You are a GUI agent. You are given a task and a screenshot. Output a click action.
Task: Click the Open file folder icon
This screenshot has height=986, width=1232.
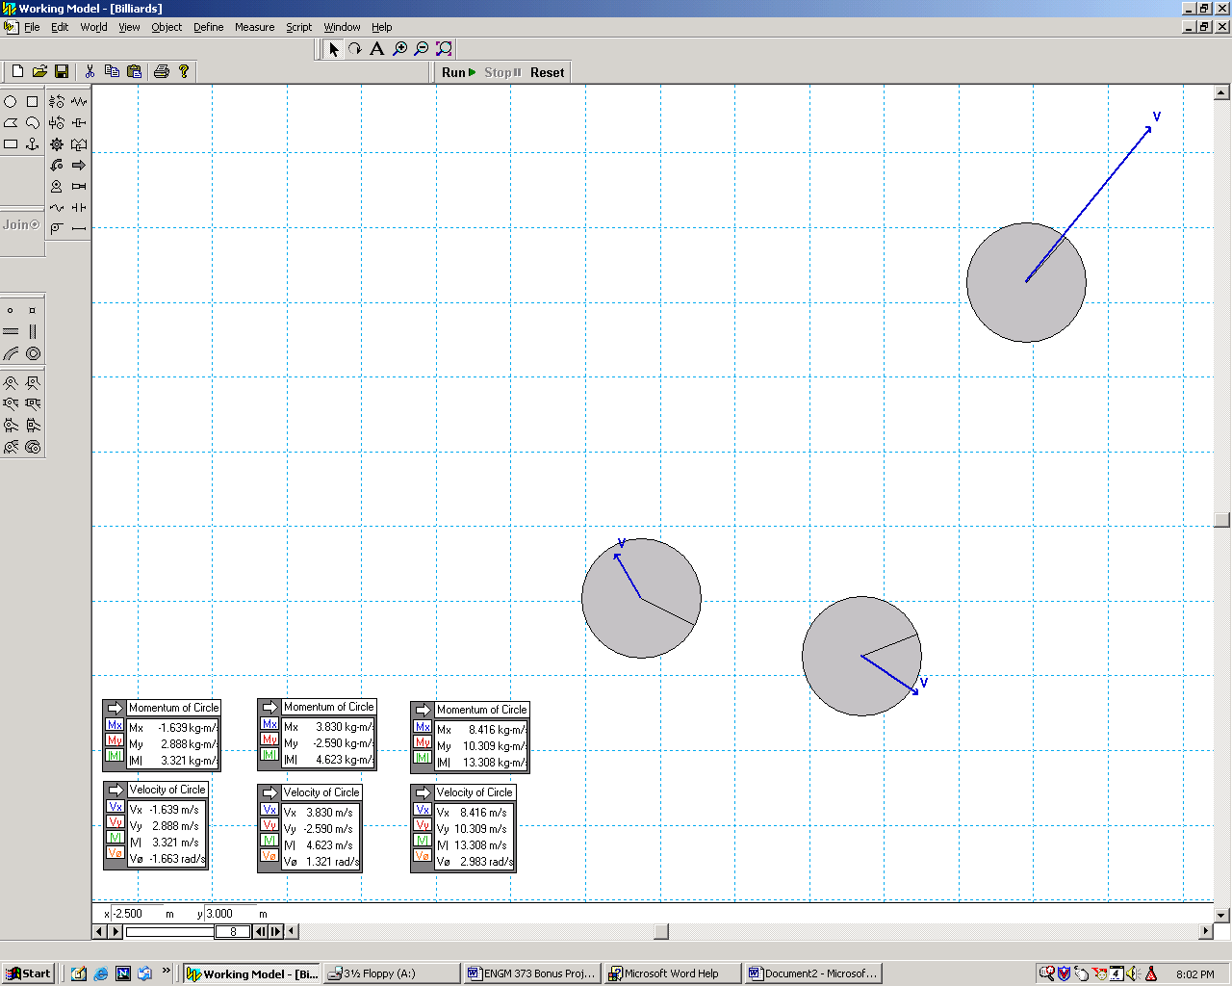tap(39, 71)
